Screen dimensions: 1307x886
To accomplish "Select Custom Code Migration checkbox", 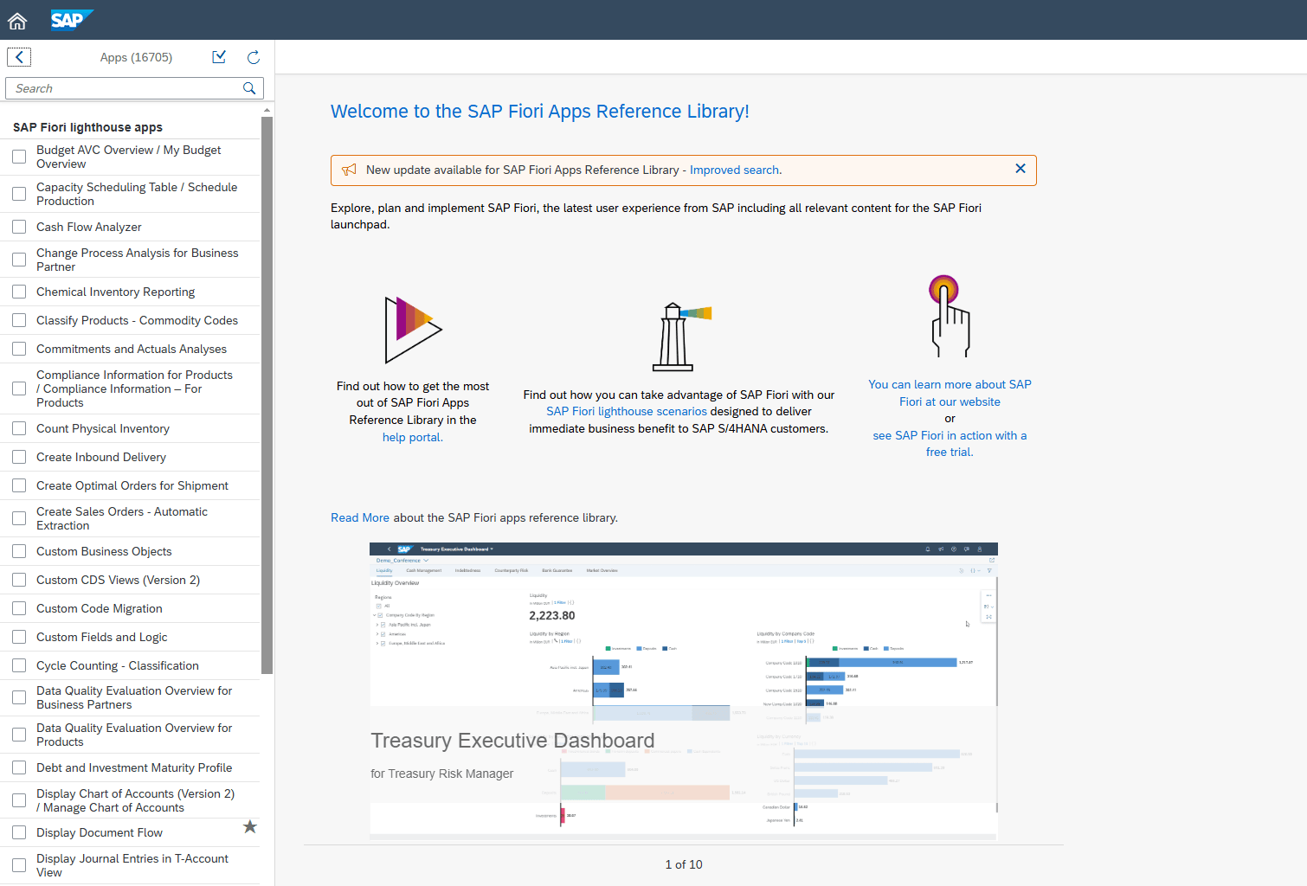I will [x=19, y=608].
